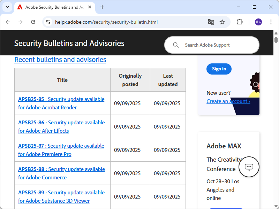Viewport: 279px width, 209px height.
Task: Reload the current page
Action: [33, 22]
